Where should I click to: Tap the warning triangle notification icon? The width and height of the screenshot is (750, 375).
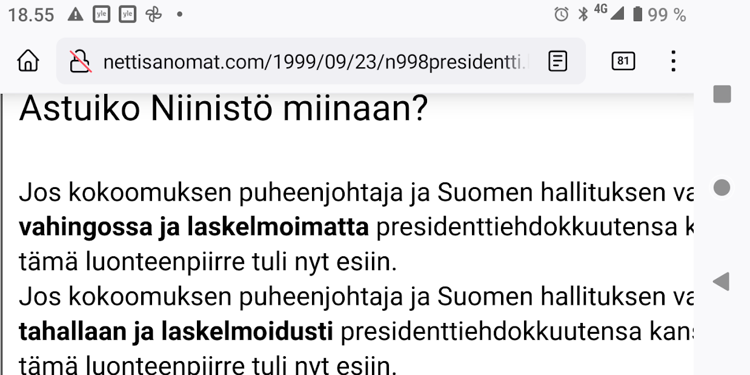pos(75,15)
